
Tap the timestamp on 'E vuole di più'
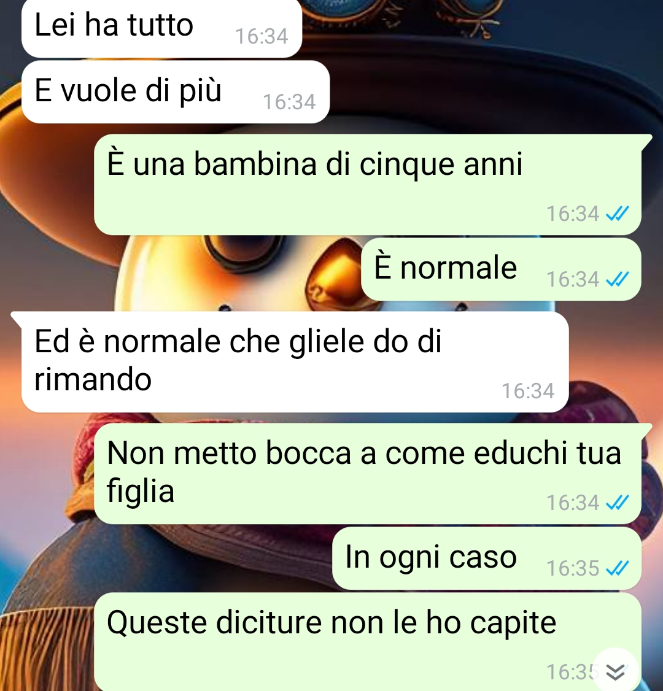(x=289, y=102)
